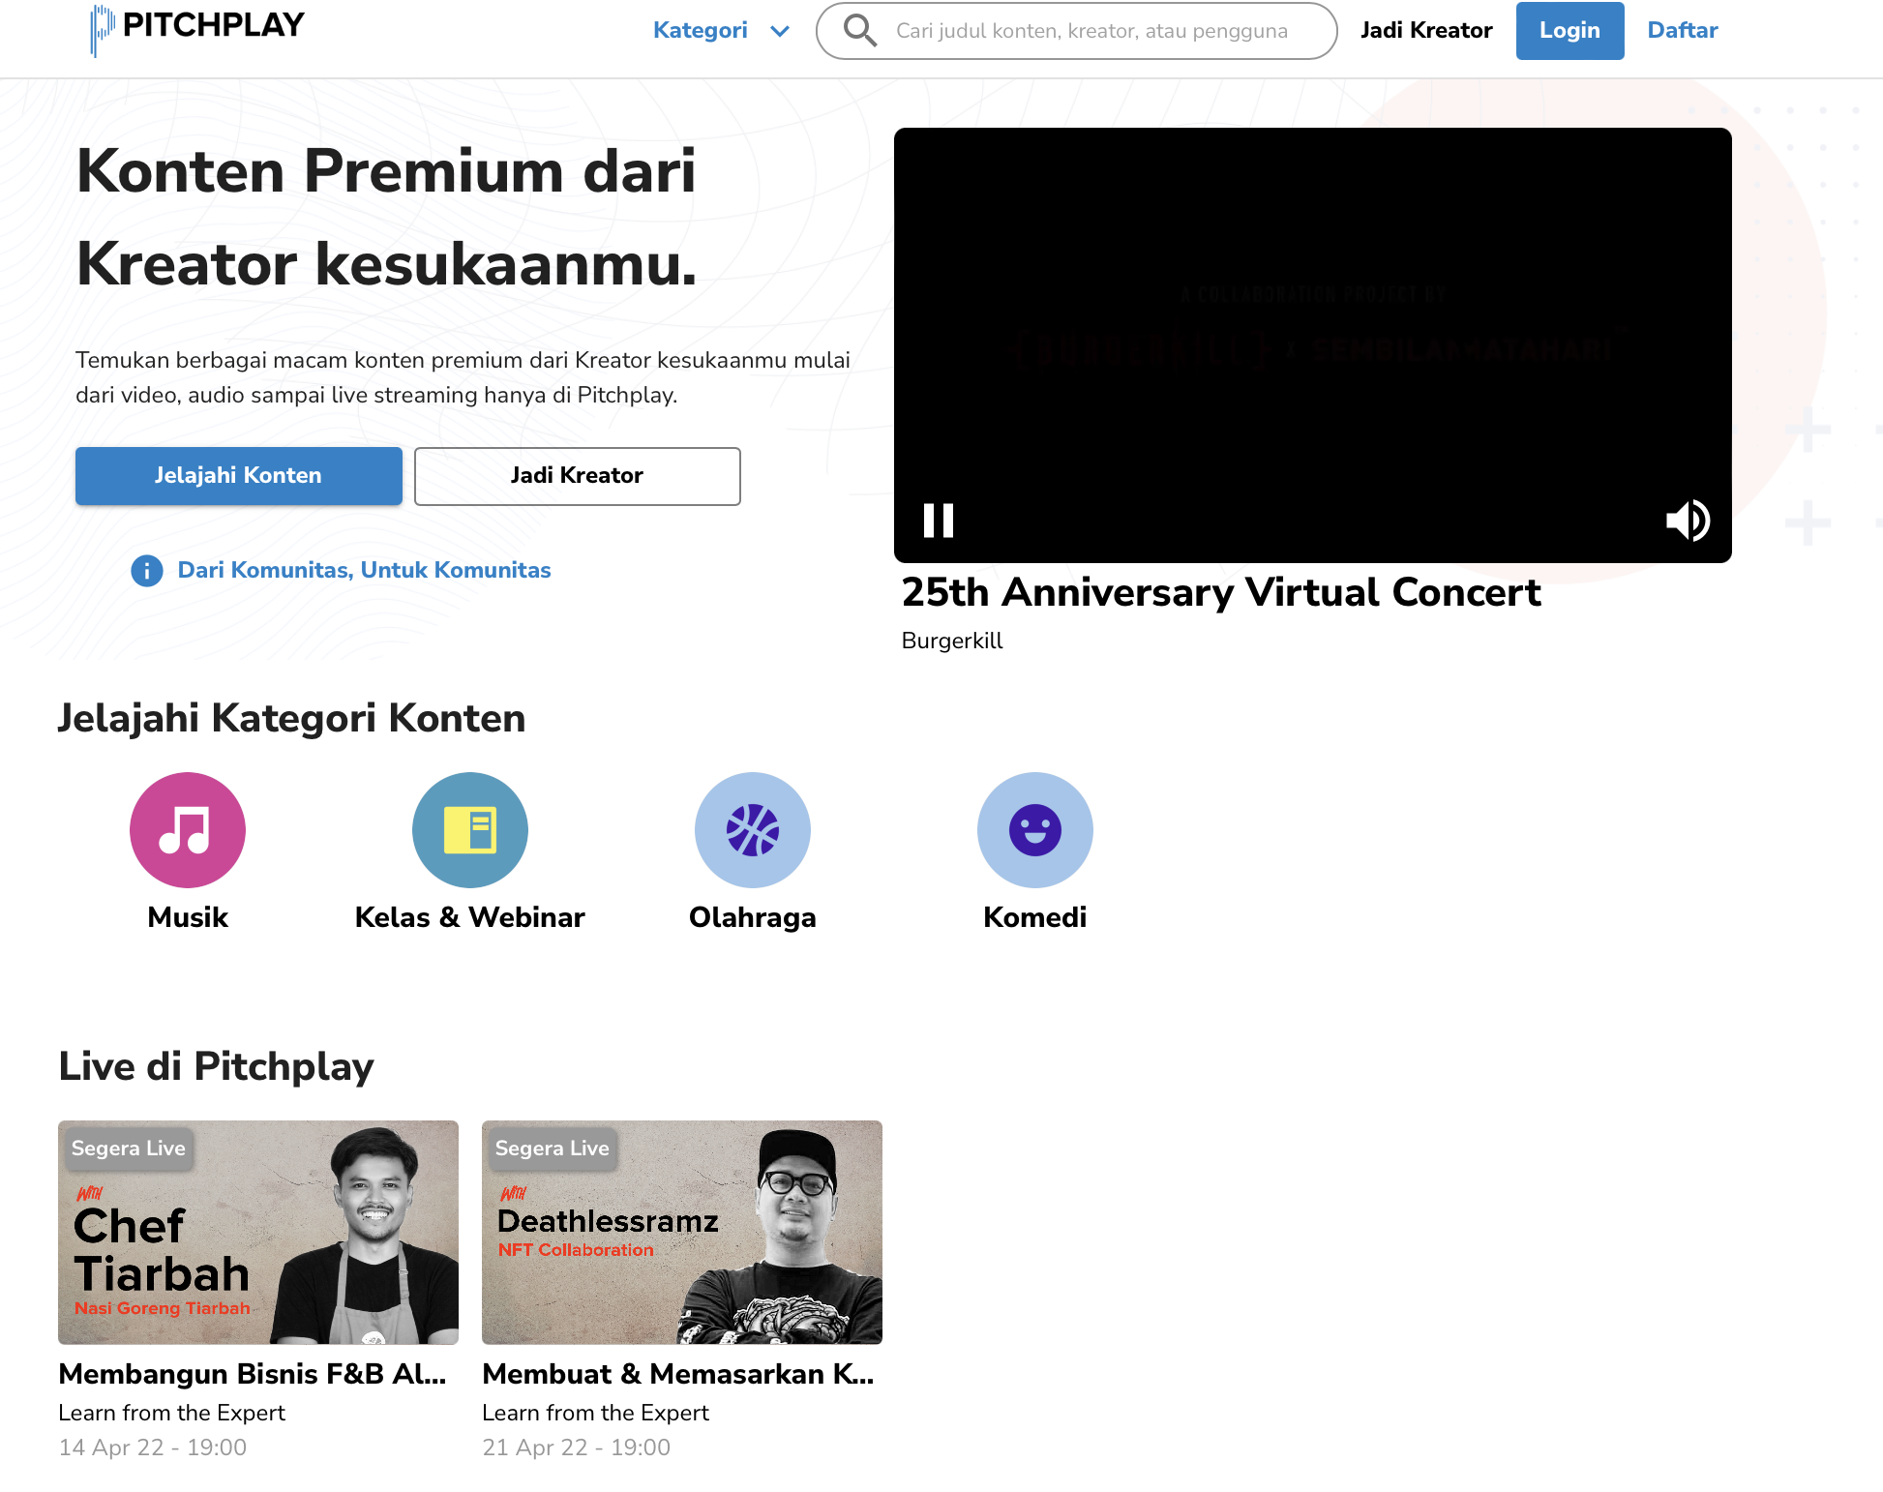This screenshot has height=1492, width=1883.
Task: Click Learn from the Expert under Membangun Bisnis
Action: click(172, 1413)
